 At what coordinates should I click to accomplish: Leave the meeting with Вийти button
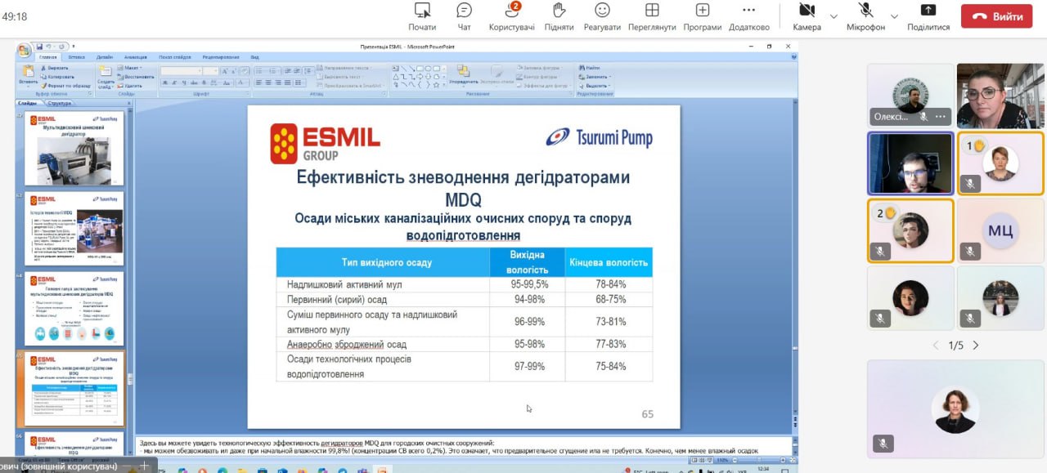(x=997, y=16)
